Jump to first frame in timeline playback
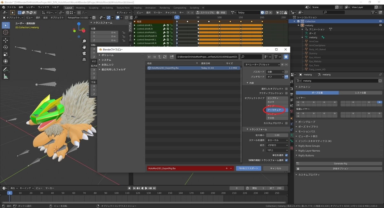The width and height of the screenshot is (384, 208). 134,188
